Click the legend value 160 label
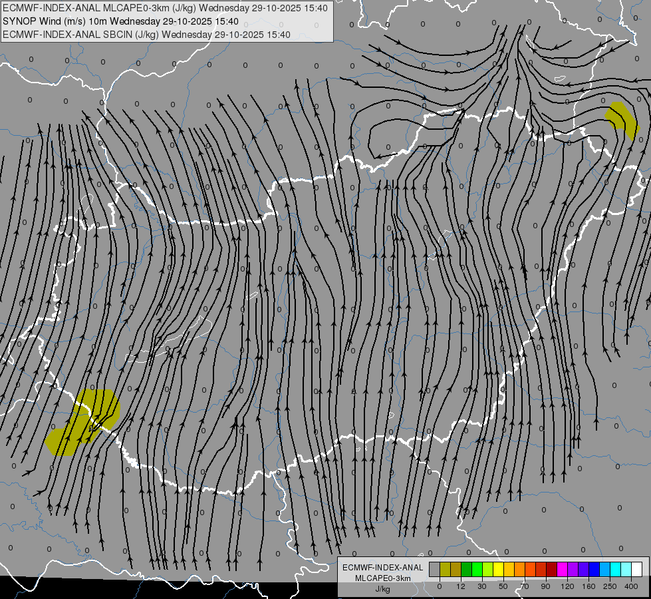Screen dimensions: 651x599 (588, 586)
